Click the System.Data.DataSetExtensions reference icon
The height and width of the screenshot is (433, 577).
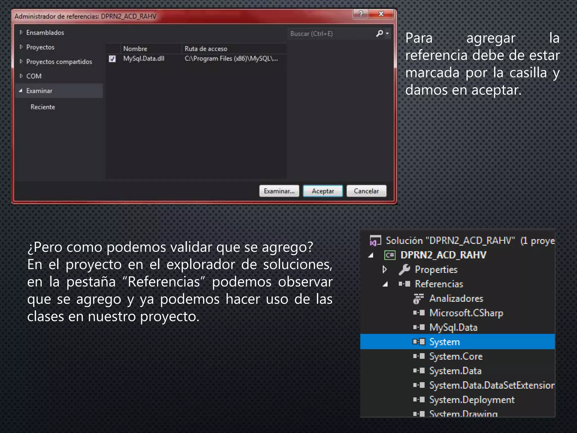click(419, 385)
